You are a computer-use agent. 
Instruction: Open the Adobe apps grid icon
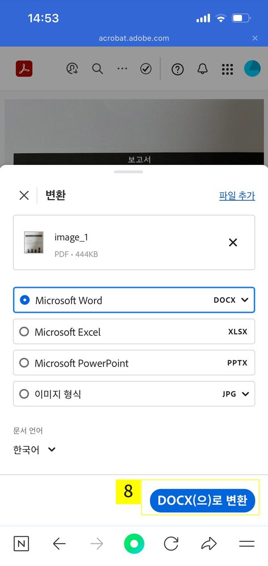(x=227, y=69)
